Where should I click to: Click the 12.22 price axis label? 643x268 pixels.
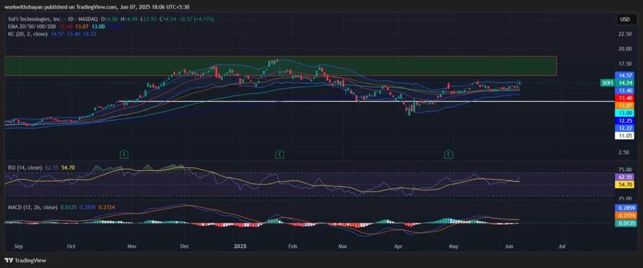point(625,128)
